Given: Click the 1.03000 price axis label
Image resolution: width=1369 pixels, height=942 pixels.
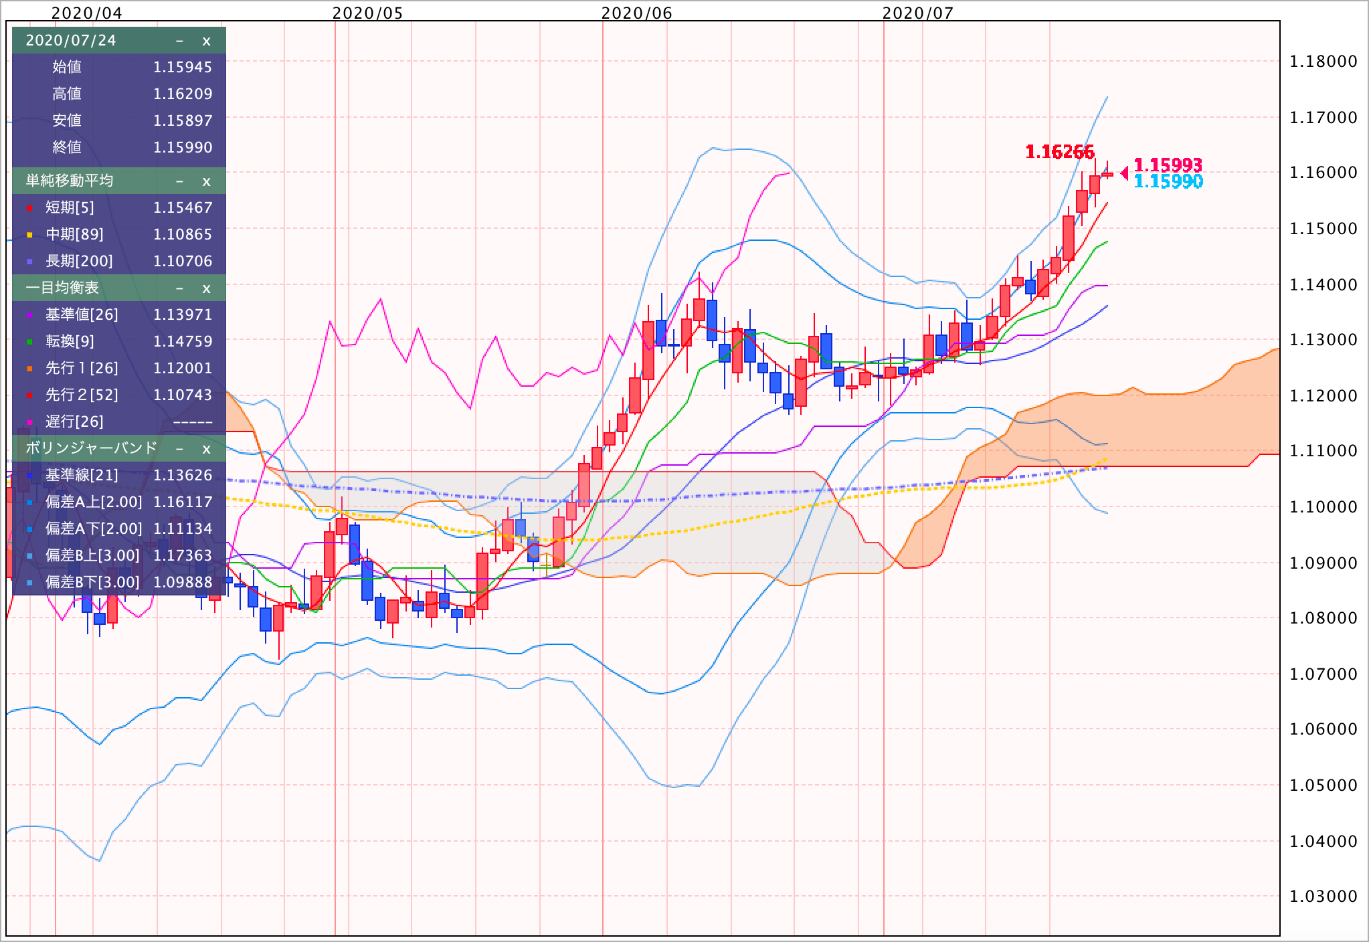Looking at the screenshot, I should tap(1324, 896).
